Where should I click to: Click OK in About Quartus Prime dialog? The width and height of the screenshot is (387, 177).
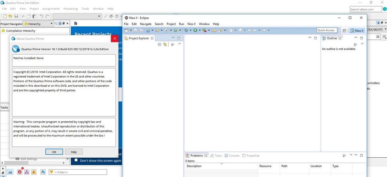click(x=54, y=152)
